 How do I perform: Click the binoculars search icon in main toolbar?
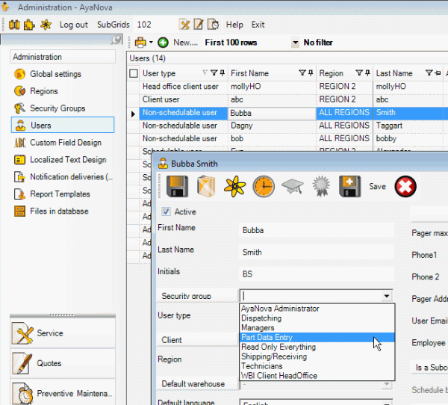(14, 25)
